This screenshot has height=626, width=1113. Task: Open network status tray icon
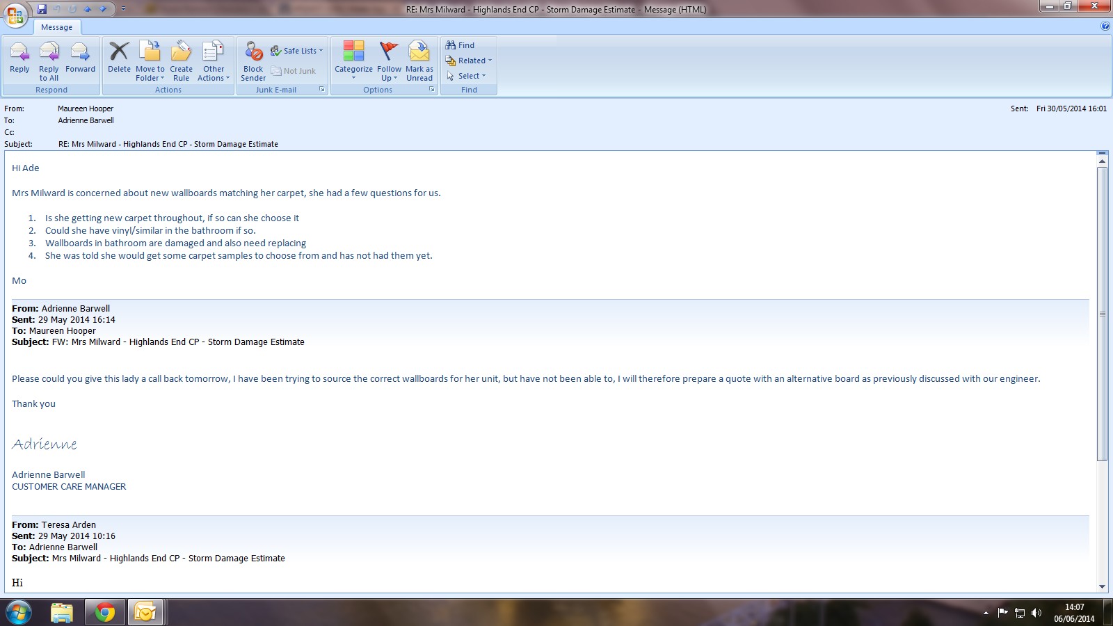1020,613
